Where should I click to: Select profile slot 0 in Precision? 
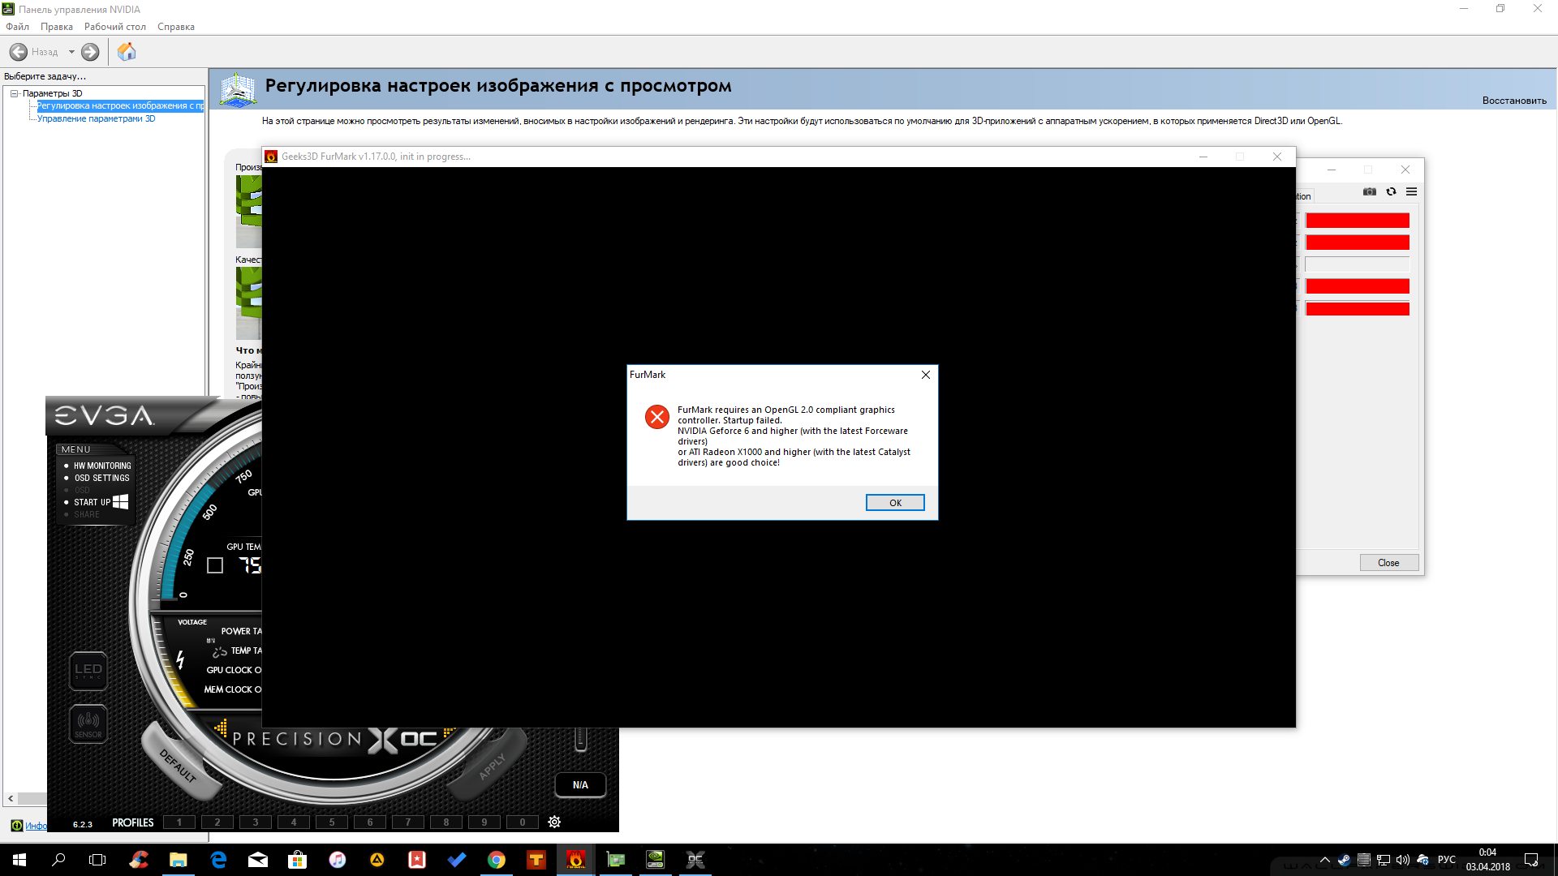(522, 822)
